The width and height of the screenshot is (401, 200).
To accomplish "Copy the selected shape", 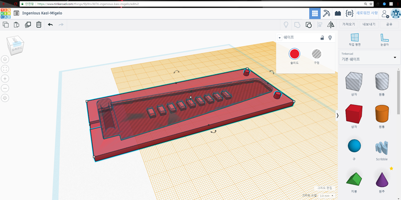I will [x=6, y=25].
